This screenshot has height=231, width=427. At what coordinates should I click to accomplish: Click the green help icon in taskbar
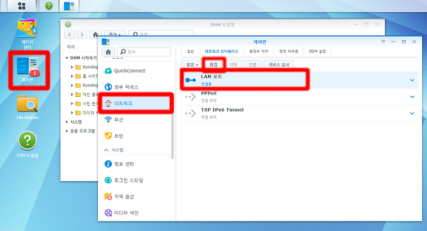(x=49, y=6)
